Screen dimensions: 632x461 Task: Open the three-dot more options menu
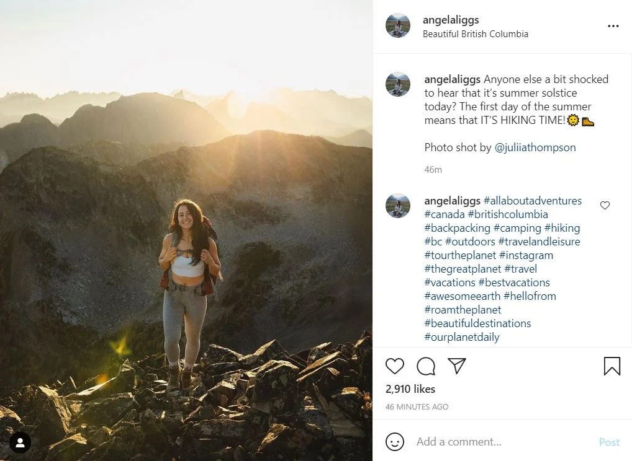point(613,26)
